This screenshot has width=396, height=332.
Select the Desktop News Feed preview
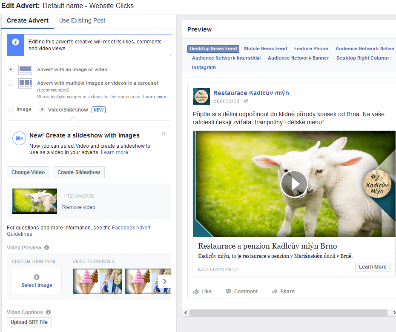(x=213, y=49)
